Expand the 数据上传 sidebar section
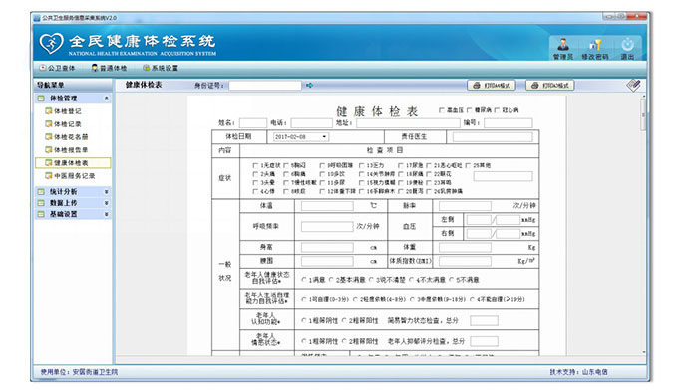The image size is (679, 392). (x=73, y=203)
